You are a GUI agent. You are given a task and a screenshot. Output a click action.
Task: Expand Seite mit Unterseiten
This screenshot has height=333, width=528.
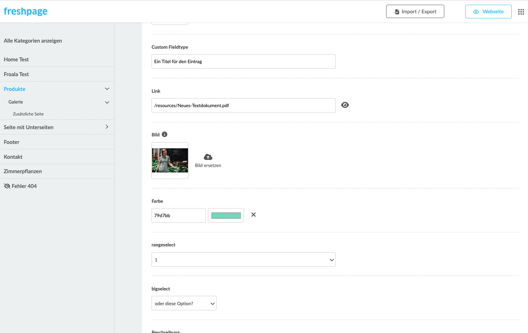(x=107, y=127)
